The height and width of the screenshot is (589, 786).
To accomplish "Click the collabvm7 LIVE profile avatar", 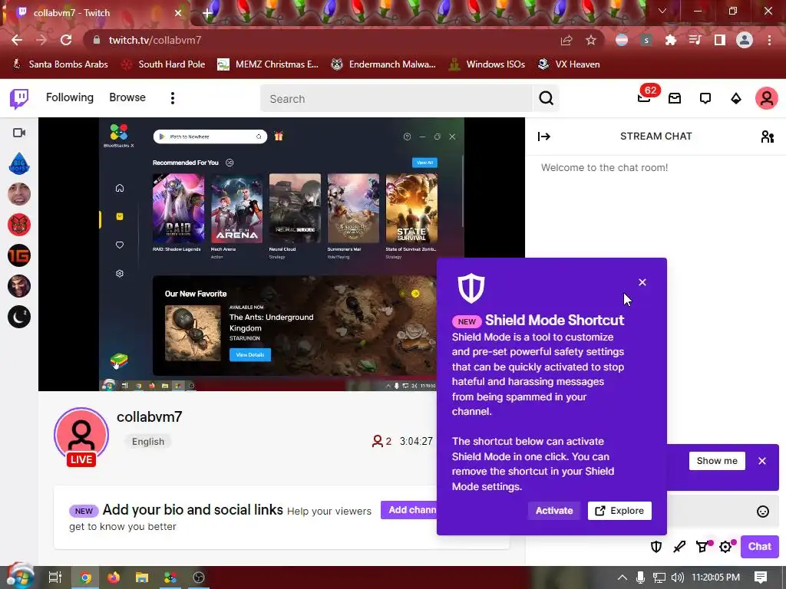I will [x=81, y=436].
